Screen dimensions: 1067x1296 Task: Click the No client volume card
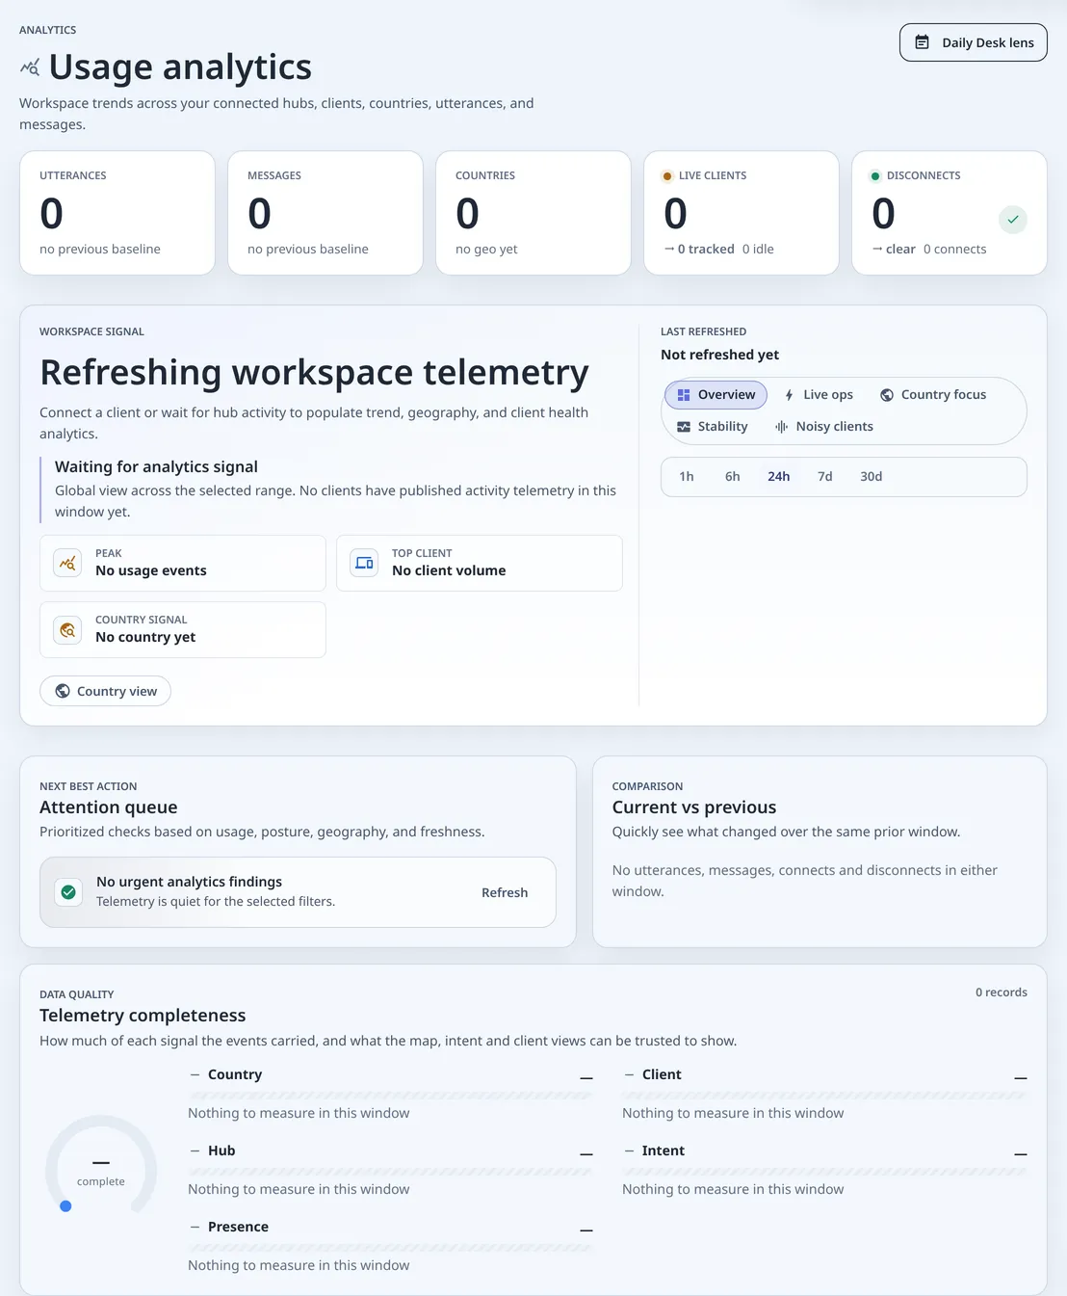click(480, 563)
